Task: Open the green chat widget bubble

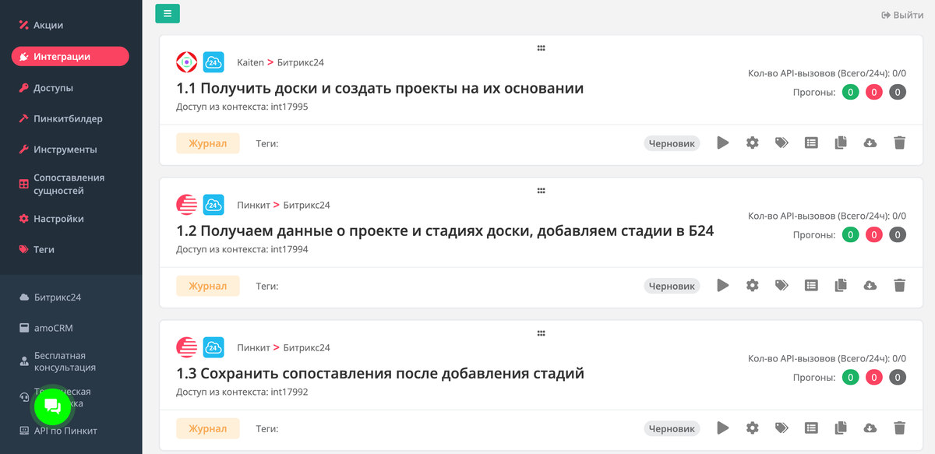Action: pyautogui.click(x=52, y=405)
